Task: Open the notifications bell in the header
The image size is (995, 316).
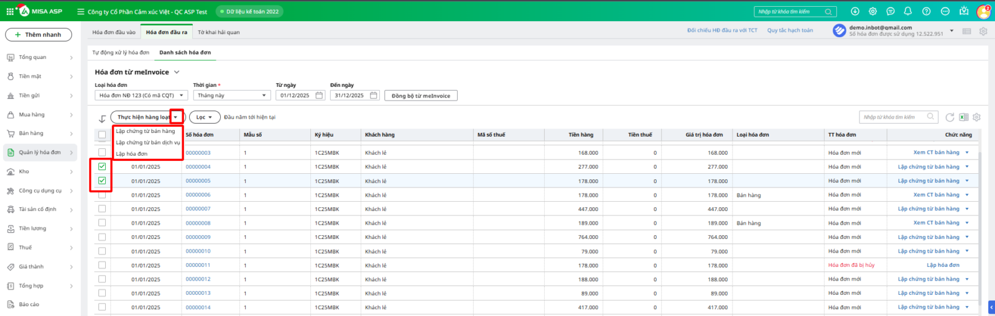Action: pyautogui.click(x=908, y=11)
